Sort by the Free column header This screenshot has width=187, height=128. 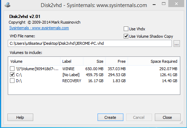pyautogui.click(x=117, y=61)
